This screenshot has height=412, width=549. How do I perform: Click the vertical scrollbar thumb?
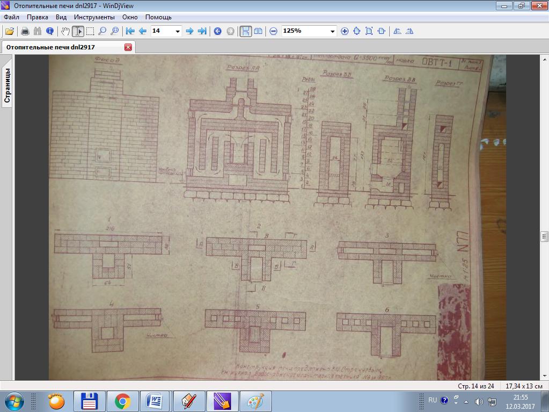click(x=544, y=236)
